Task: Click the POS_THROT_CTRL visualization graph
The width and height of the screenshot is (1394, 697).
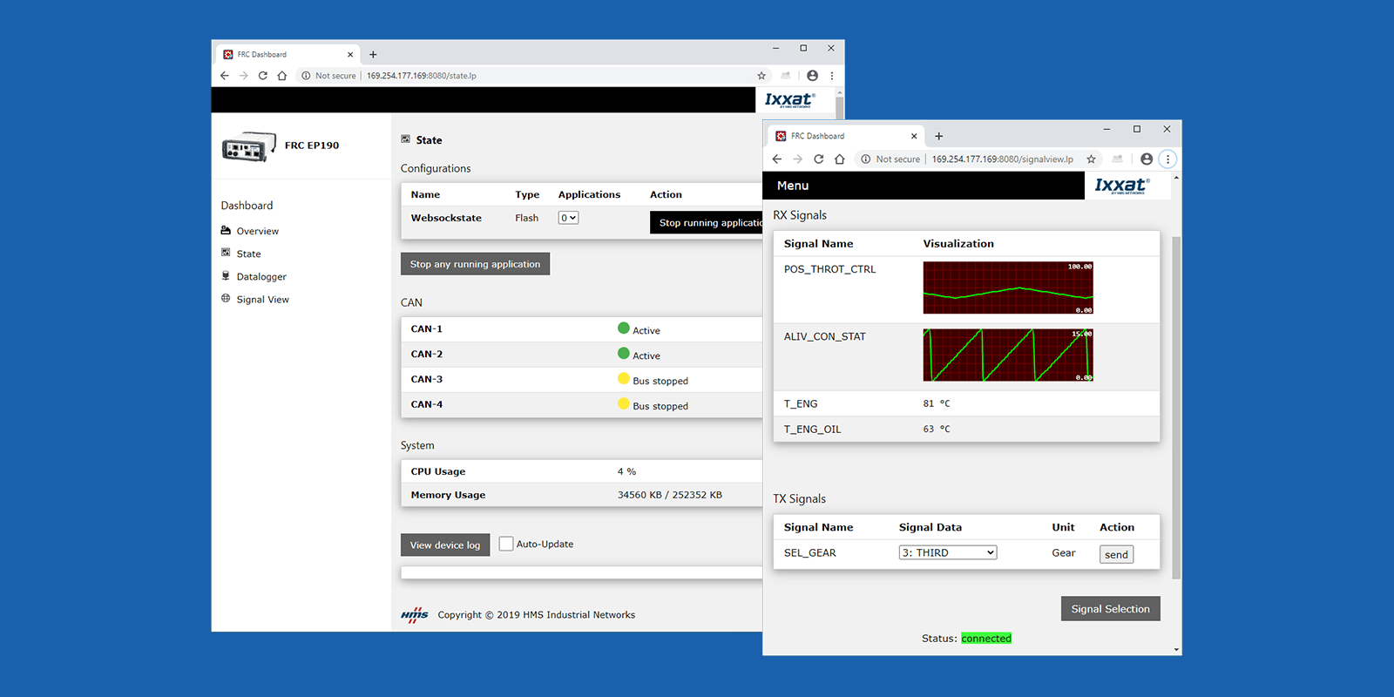Action: click(x=1008, y=288)
